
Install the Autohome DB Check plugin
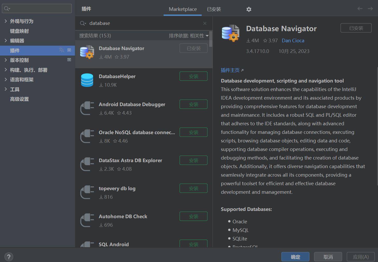pyautogui.click(x=193, y=216)
